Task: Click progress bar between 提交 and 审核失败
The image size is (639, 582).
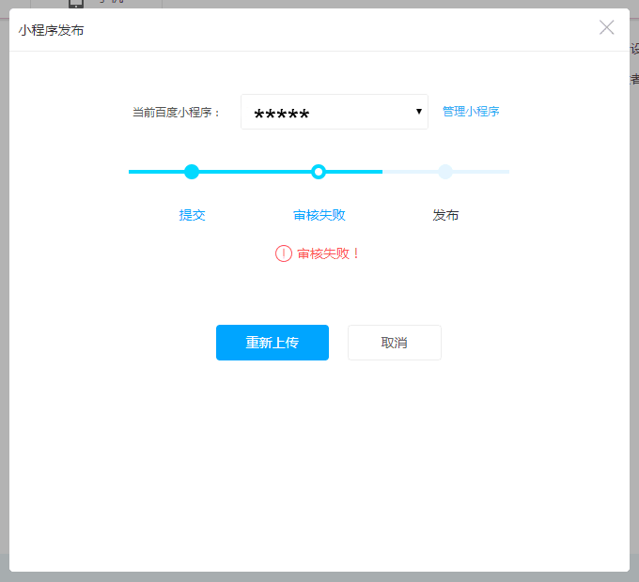Action: click(x=255, y=172)
